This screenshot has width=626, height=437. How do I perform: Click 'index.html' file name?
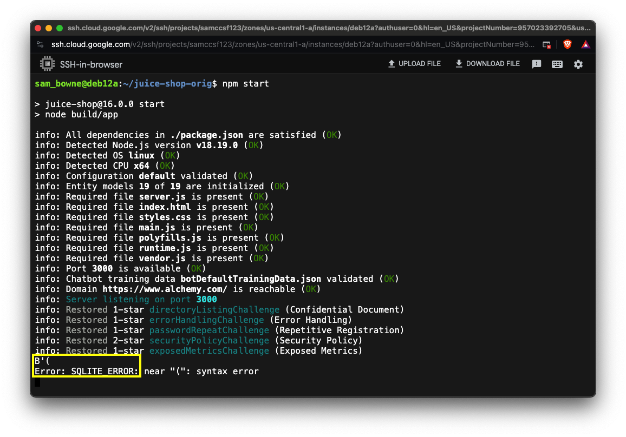165,207
